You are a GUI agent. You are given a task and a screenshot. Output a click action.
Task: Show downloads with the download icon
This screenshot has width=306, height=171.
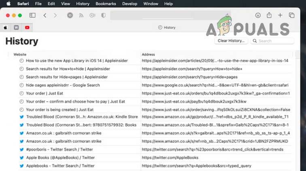(x=258, y=15)
